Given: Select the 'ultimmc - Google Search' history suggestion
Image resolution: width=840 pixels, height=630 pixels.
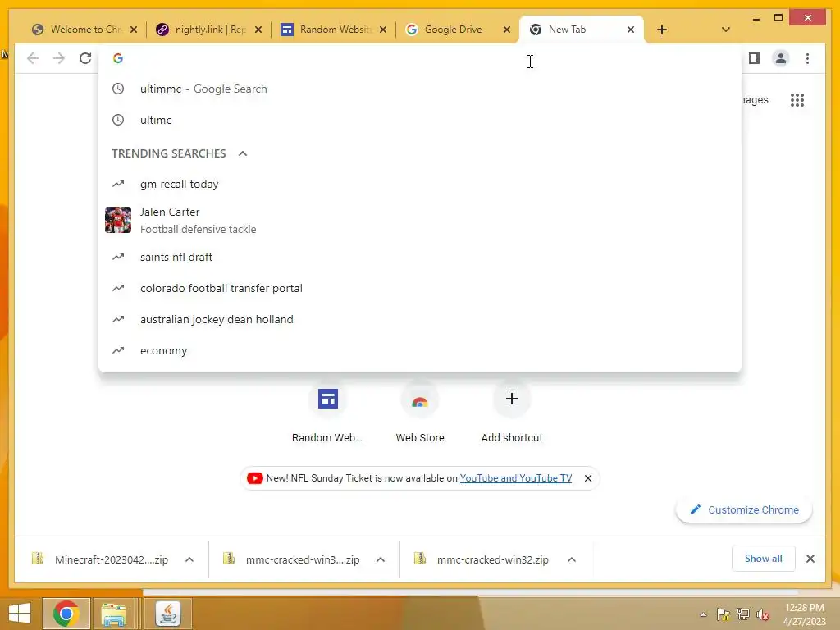Looking at the screenshot, I should (x=419, y=89).
